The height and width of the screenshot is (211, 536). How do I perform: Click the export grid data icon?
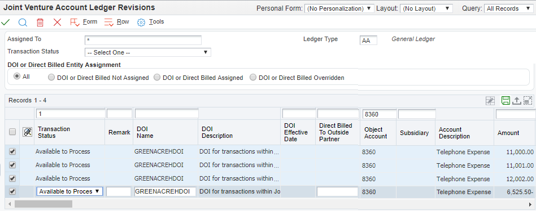tap(517, 100)
